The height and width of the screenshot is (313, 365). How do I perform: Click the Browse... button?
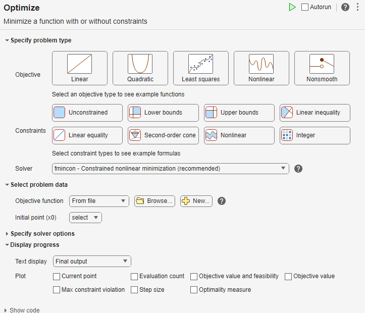coord(154,201)
